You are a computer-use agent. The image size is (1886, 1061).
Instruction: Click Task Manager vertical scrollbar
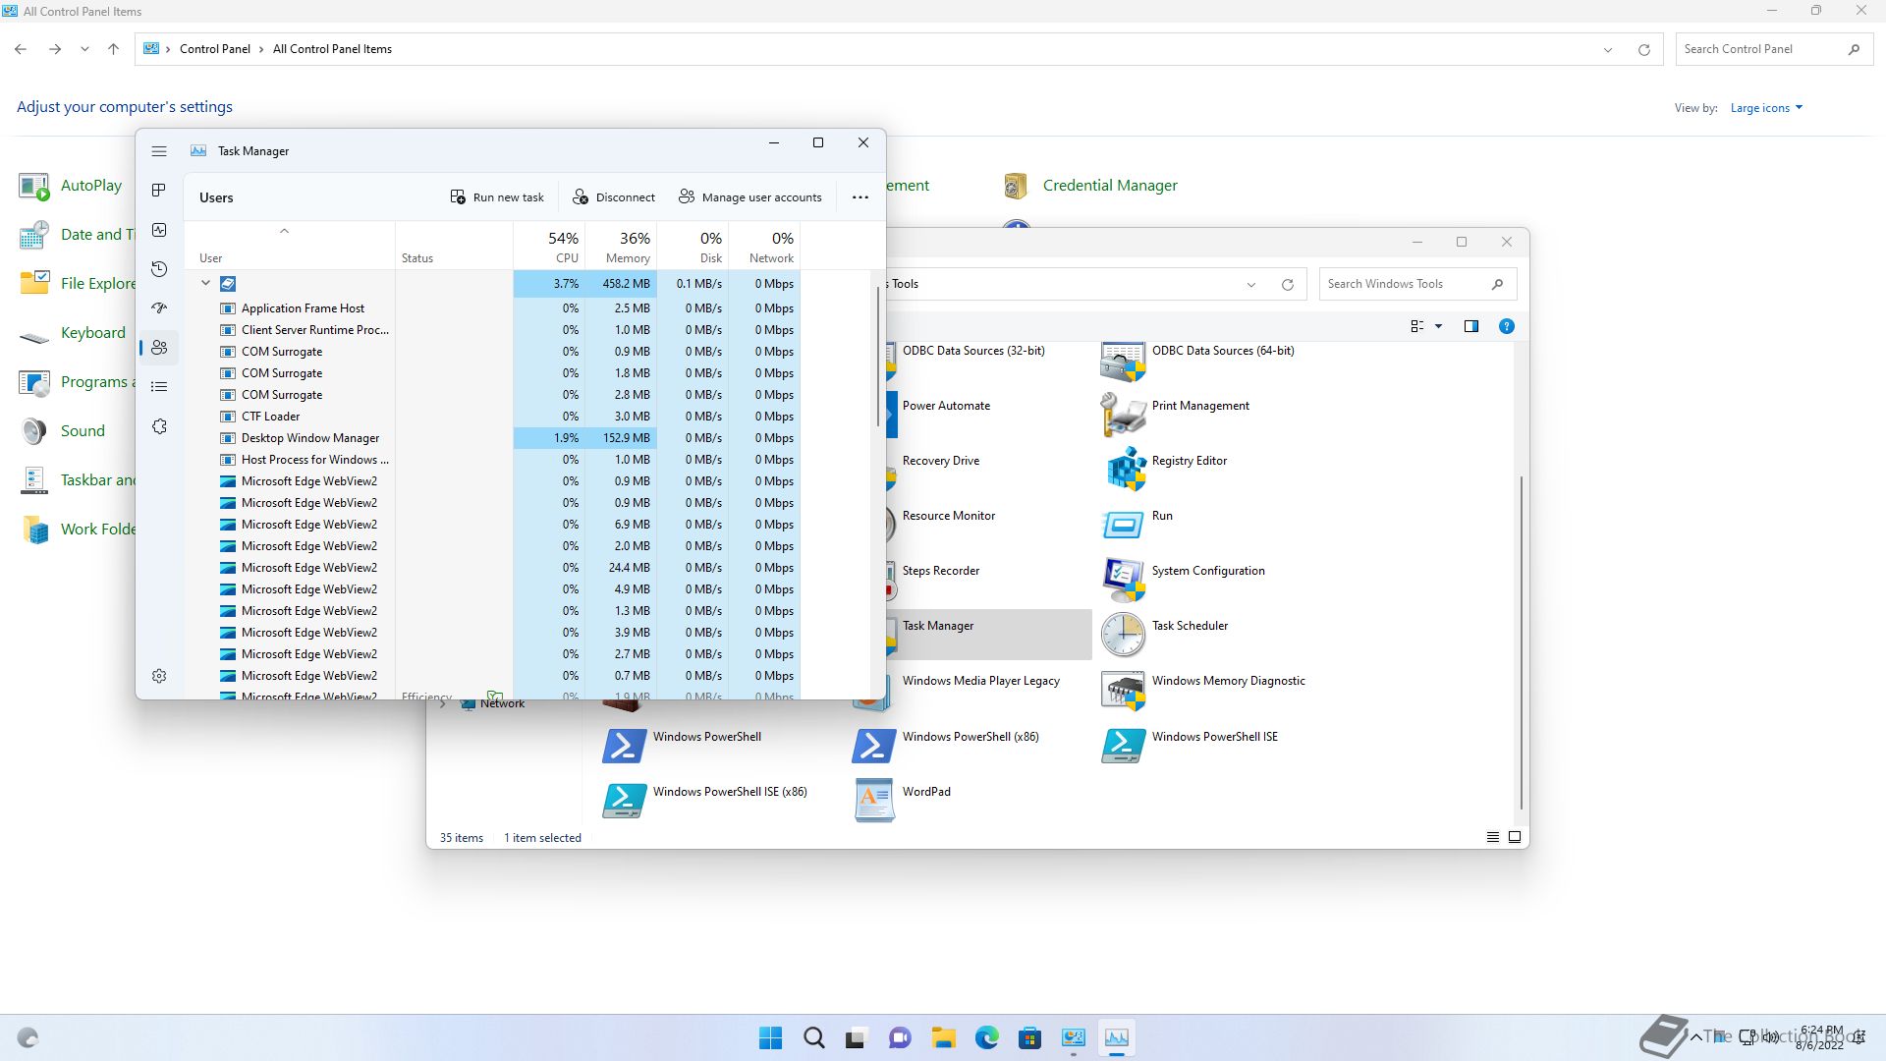(877, 356)
